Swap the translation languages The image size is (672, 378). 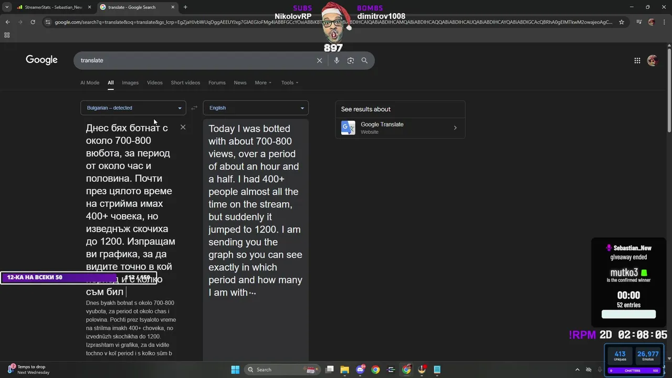(194, 108)
